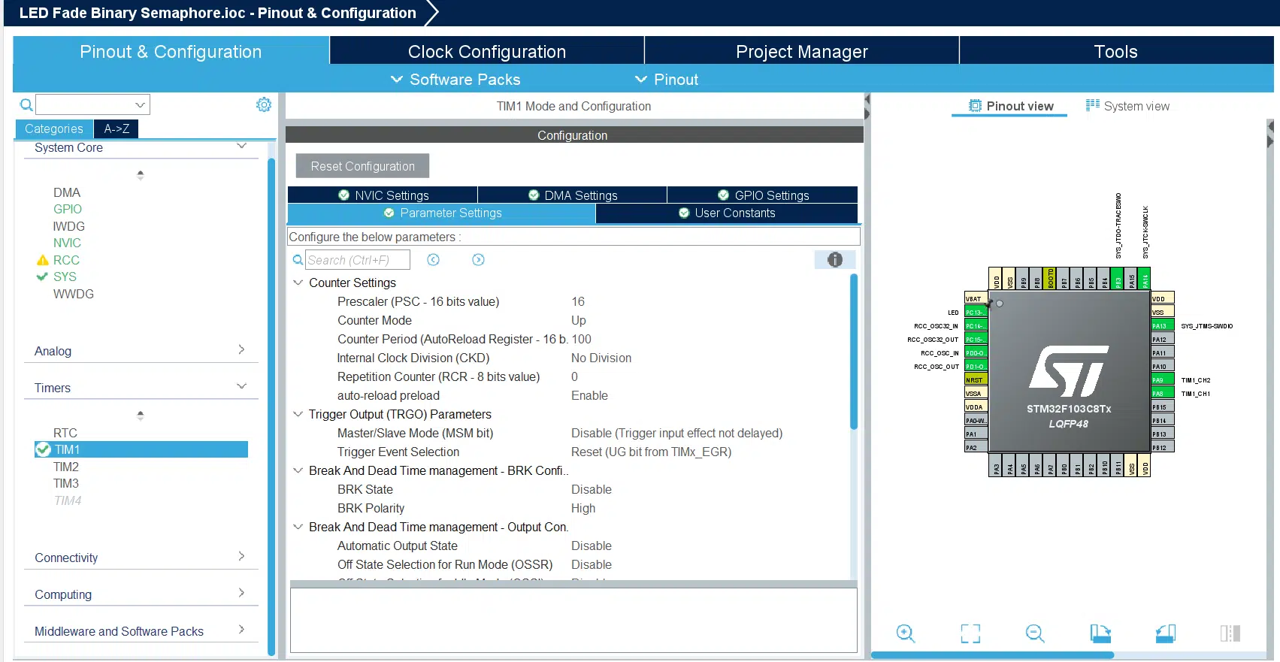This screenshot has width=1280, height=662.
Task: Collapse Trigger Output (TRGO) Parameters group
Action: pyautogui.click(x=298, y=414)
